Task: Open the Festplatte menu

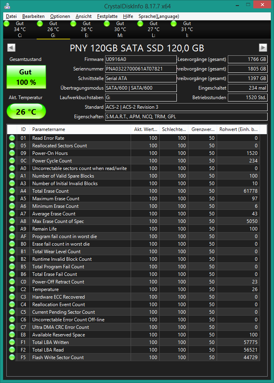Action: (x=107, y=16)
